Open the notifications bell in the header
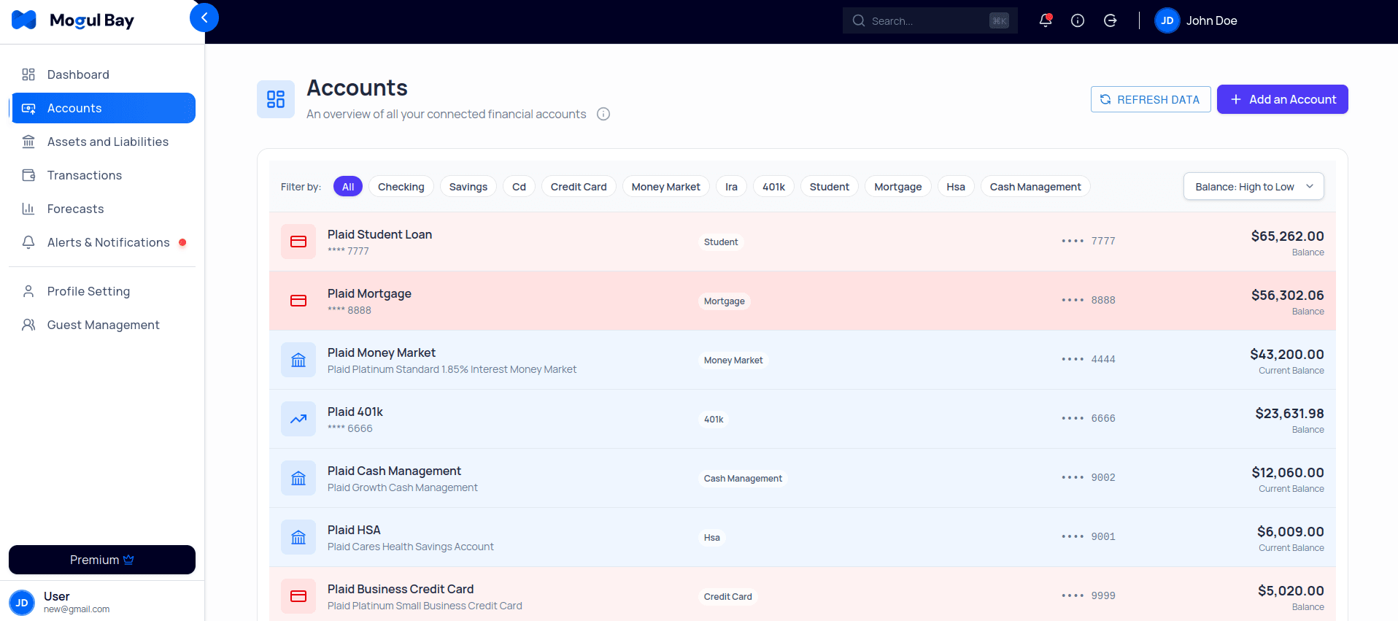1398x621 pixels. (1046, 20)
